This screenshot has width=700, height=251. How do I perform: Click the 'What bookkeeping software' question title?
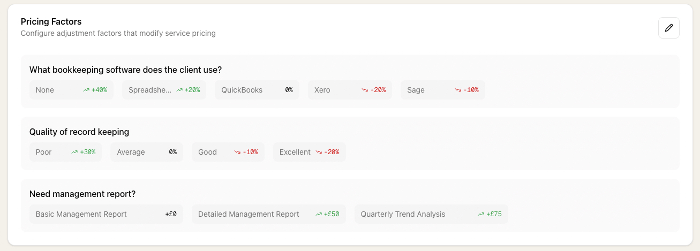126,70
